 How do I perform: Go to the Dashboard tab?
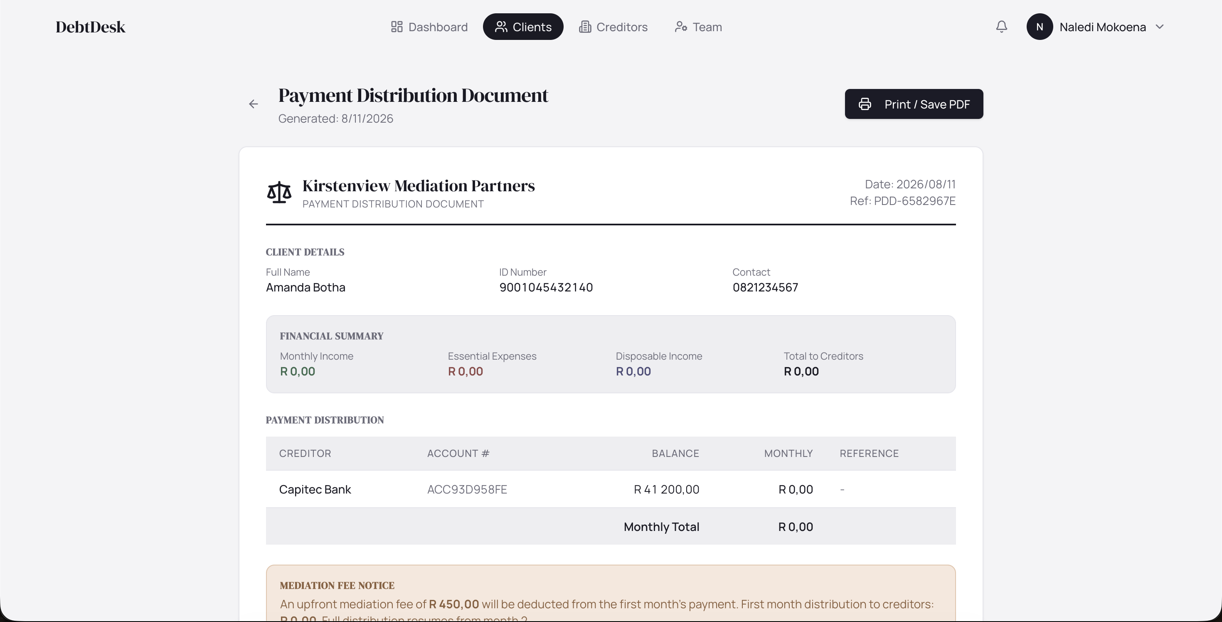429,27
